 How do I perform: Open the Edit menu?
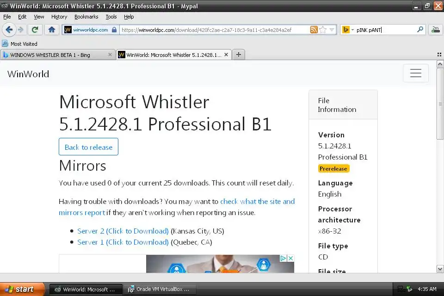tap(22, 17)
